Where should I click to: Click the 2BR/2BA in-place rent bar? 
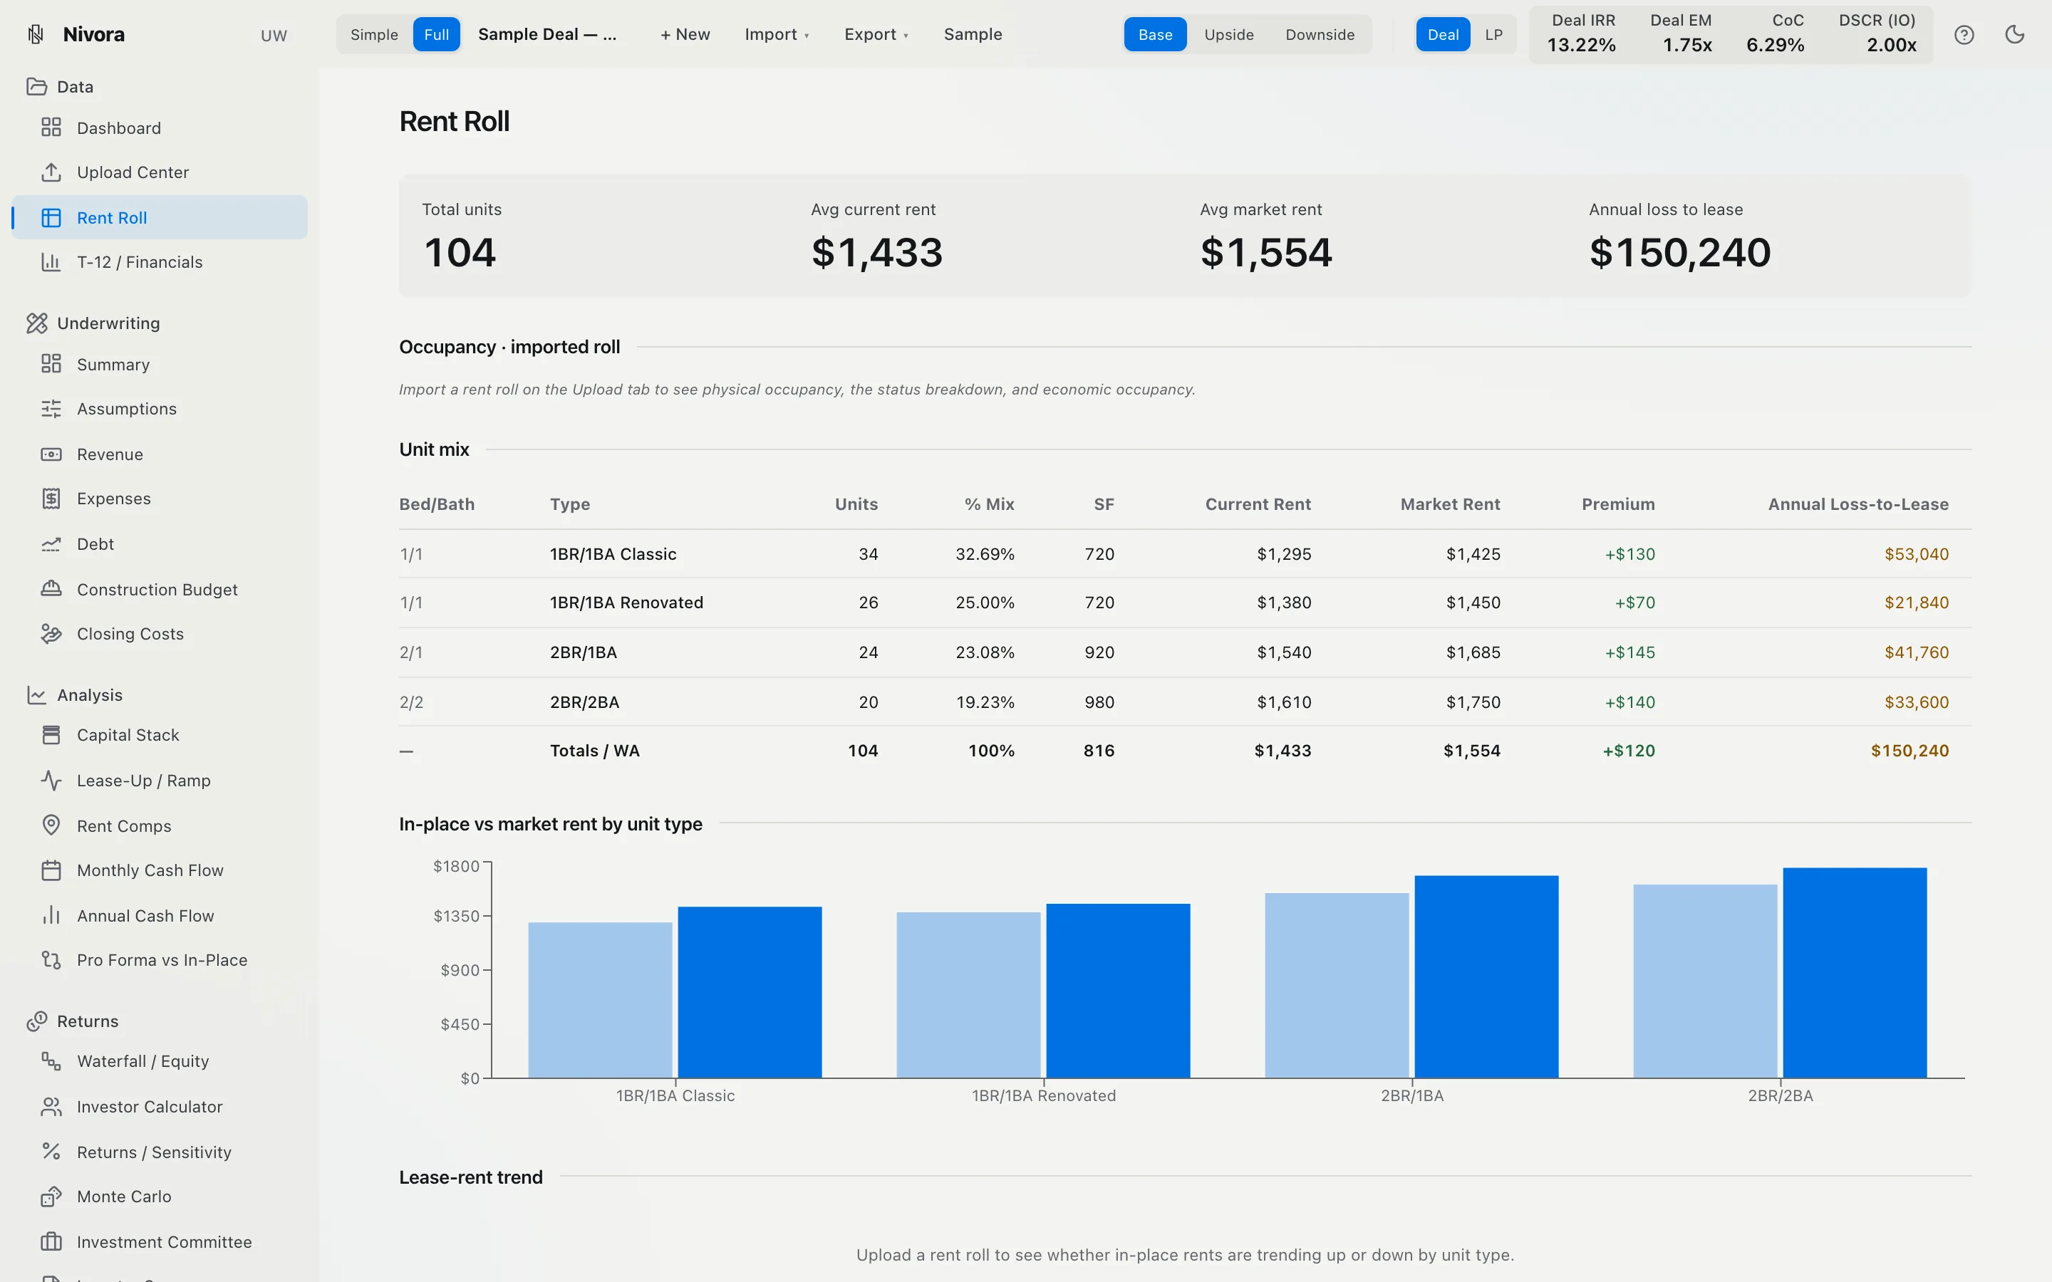(x=1704, y=981)
